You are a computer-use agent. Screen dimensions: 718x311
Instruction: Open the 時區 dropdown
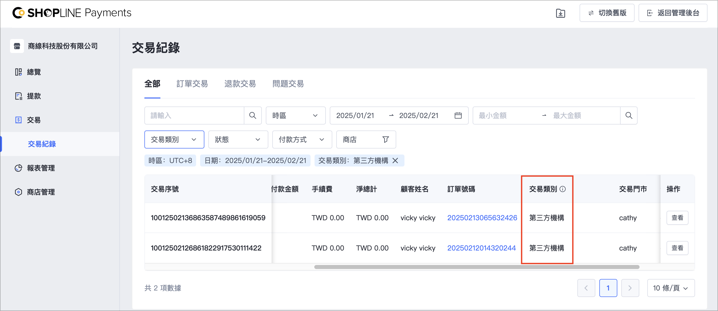[296, 115]
